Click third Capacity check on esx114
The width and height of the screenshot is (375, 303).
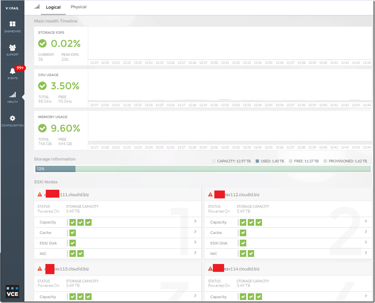coord(259,297)
